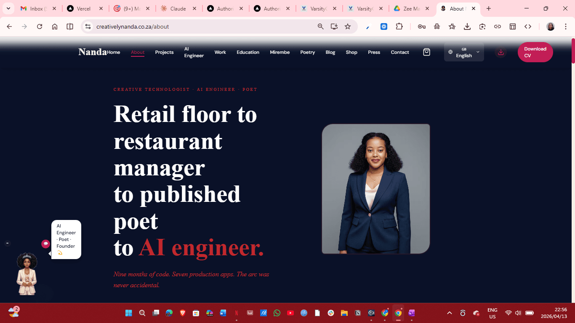Screen dimensions: 575x323
Task: Open the side panel layout icon in toolbar
Action: [513, 26]
